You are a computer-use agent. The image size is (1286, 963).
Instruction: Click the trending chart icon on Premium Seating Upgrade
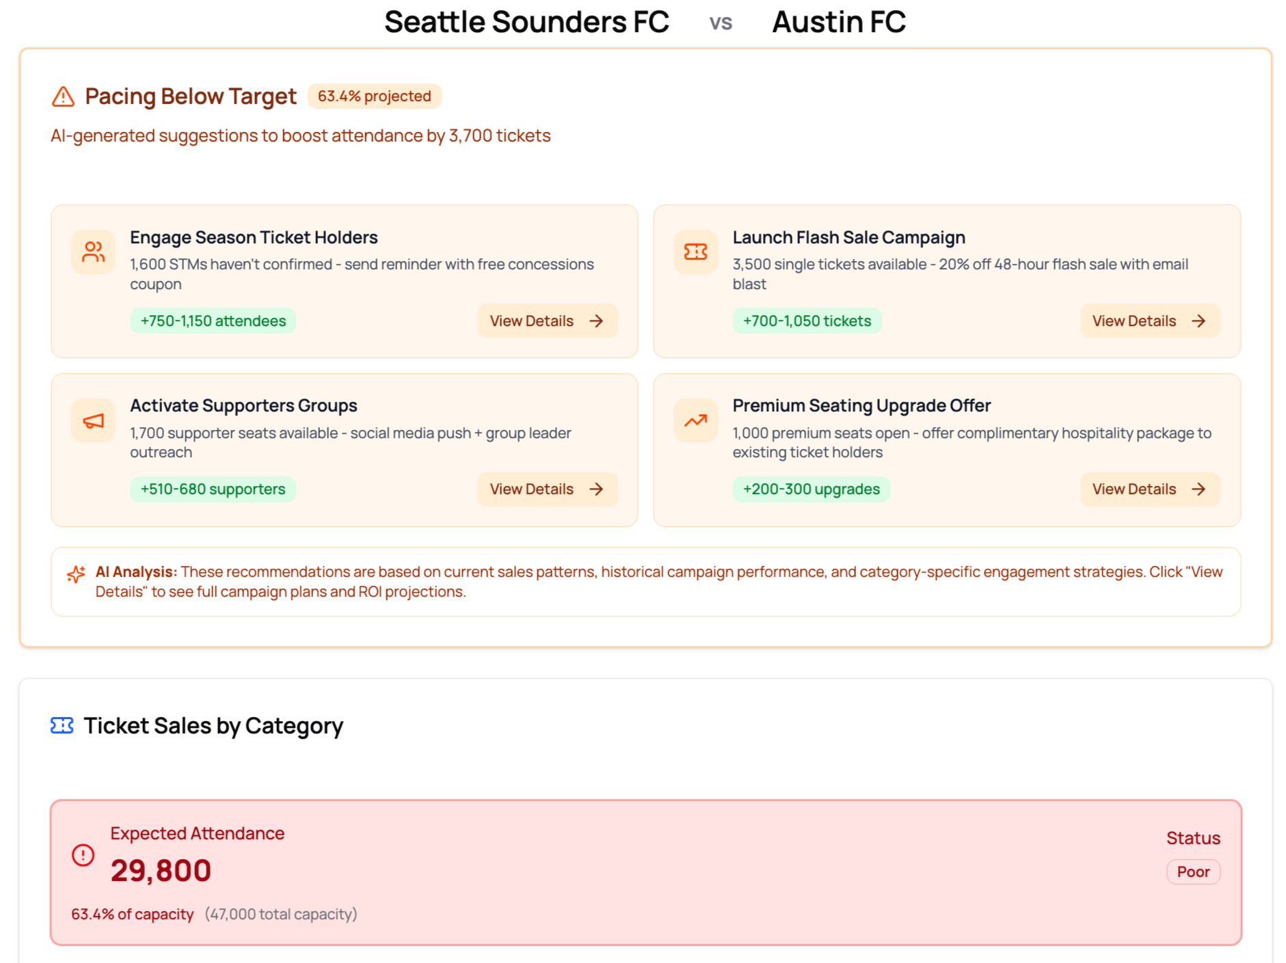coord(696,420)
